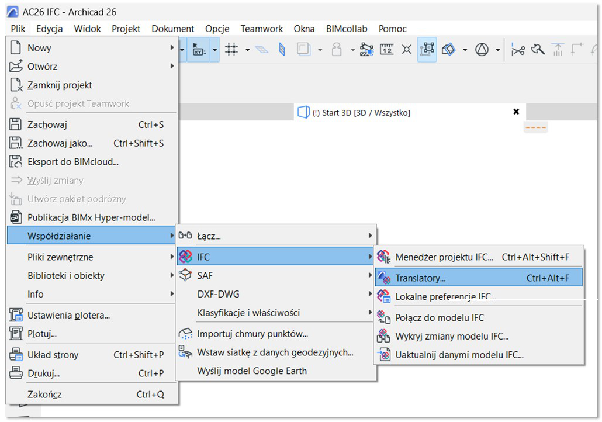Expand Klasyfikacje i właściwości submenu arrow
Screen dimensions: 602x422
(370, 312)
